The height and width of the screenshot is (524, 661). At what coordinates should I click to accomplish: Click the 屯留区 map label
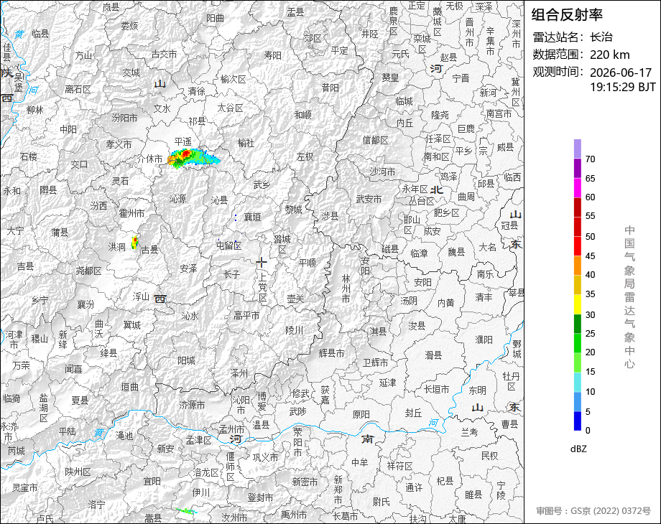[x=229, y=245]
